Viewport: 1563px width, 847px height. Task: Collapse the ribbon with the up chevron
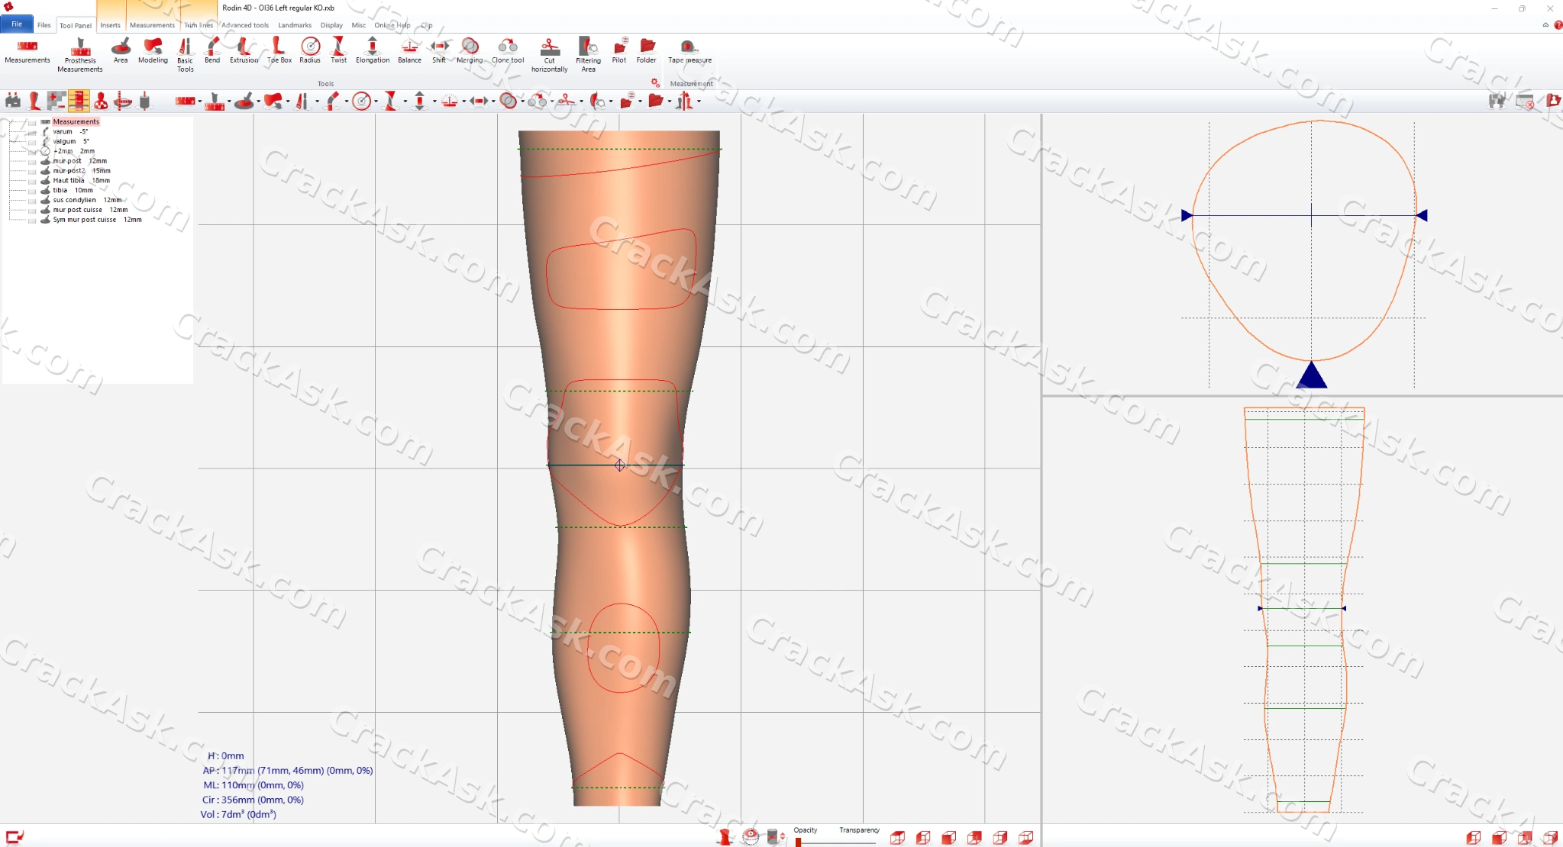pyautogui.click(x=1545, y=25)
